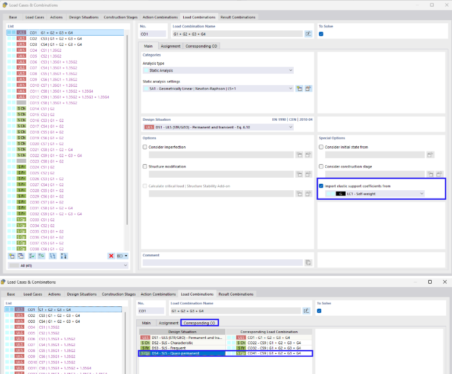The image size is (452, 374).
Task: Open the All (41) filter dropdown
Action: (x=68, y=265)
